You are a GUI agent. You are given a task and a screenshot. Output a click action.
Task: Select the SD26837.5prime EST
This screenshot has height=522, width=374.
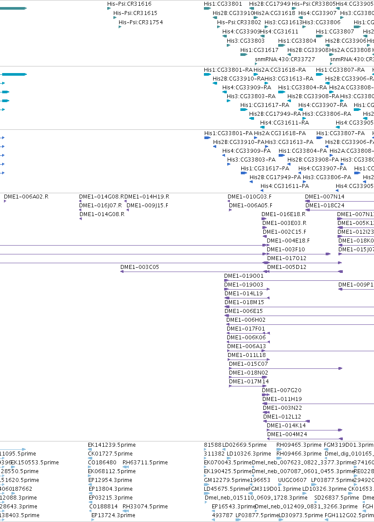tap(337, 498)
